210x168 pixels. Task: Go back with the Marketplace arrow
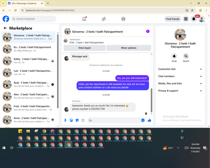coord(5,28)
